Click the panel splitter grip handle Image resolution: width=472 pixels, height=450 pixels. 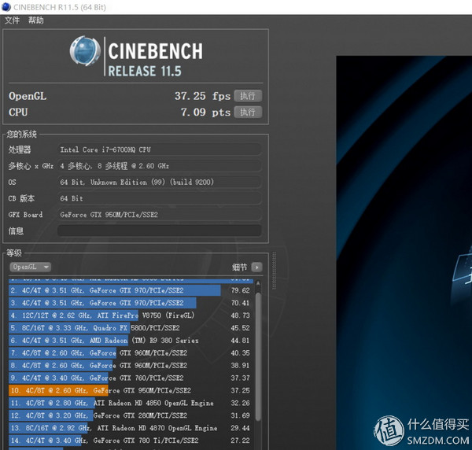pos(274,271)
